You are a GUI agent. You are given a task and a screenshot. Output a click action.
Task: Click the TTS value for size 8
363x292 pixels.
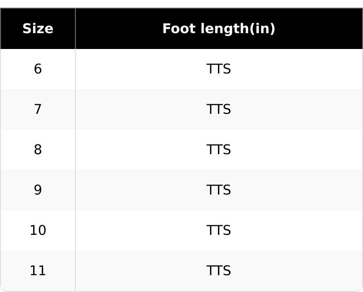(x=218, y=150)
